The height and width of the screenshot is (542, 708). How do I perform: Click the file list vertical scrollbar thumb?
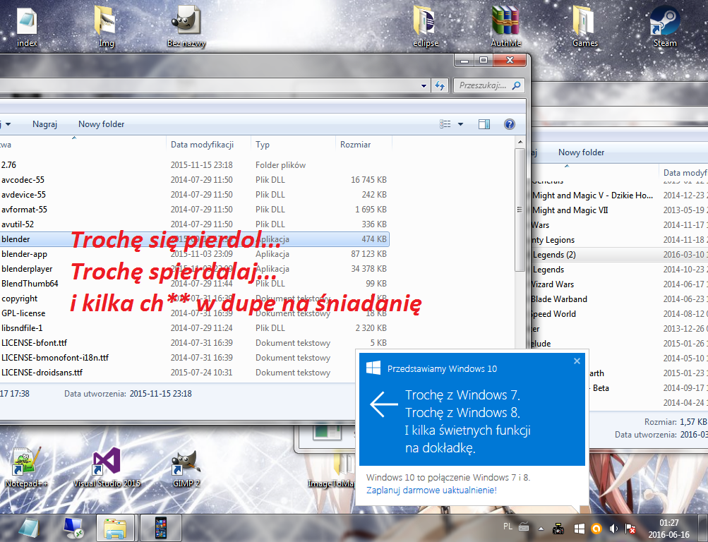point(520,210)
